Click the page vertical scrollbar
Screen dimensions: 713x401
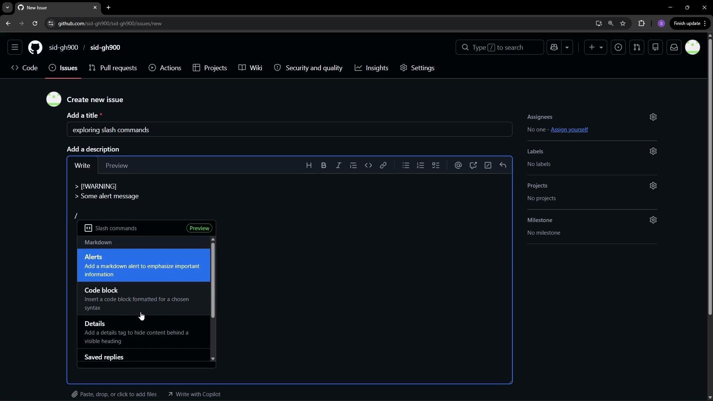coord(710,176)
